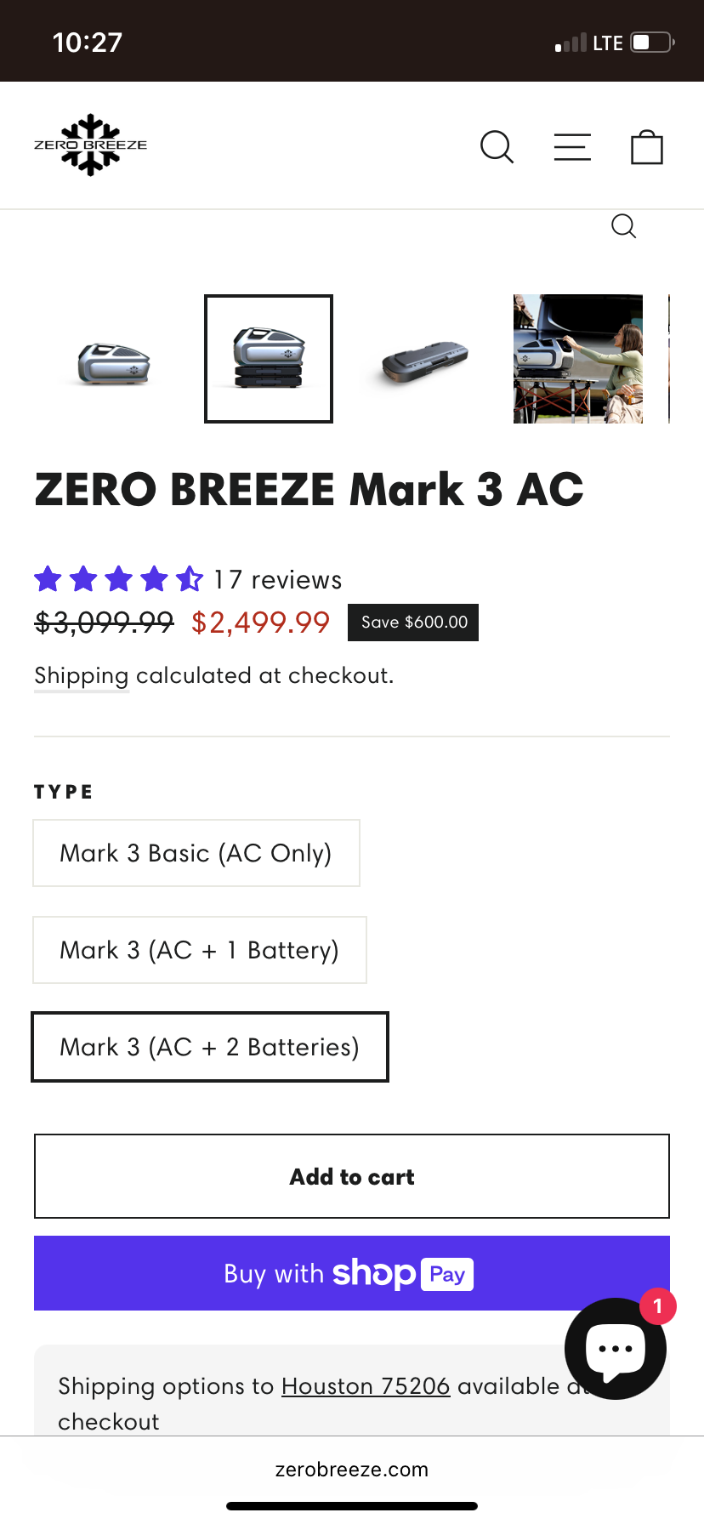Change Houston 75206 shipping location
Screen dimensions: 704x1524
point(365,1386)
